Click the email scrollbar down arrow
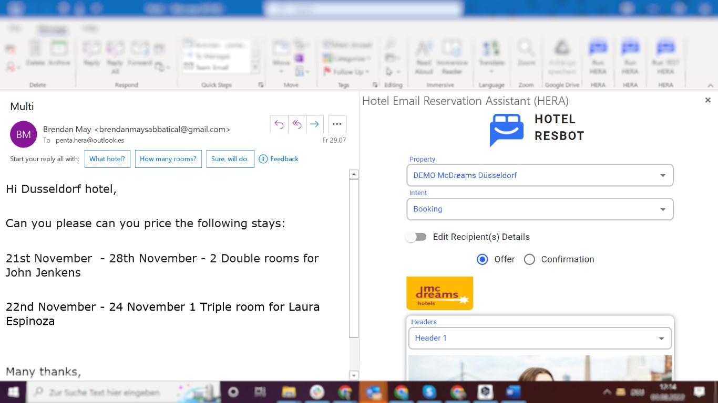The width and height of the screenshot is (718, 403). coord(354,375)
